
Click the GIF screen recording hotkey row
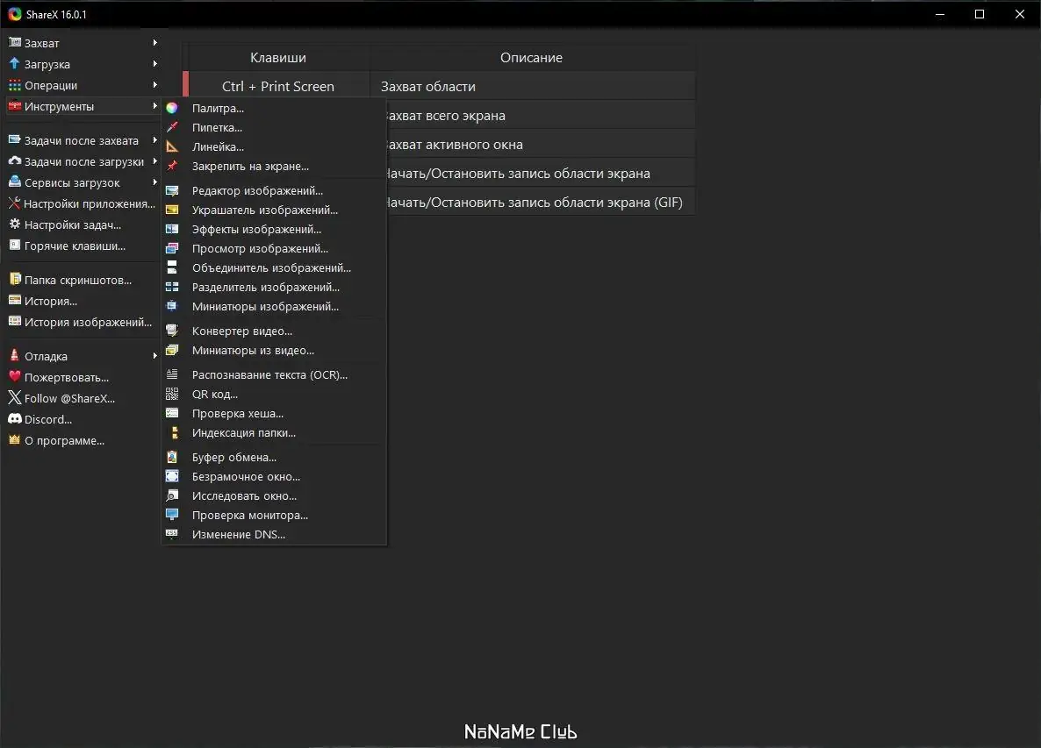point(541,203)
